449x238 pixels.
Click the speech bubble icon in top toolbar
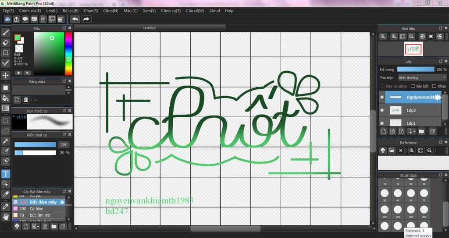pos(25,19)
